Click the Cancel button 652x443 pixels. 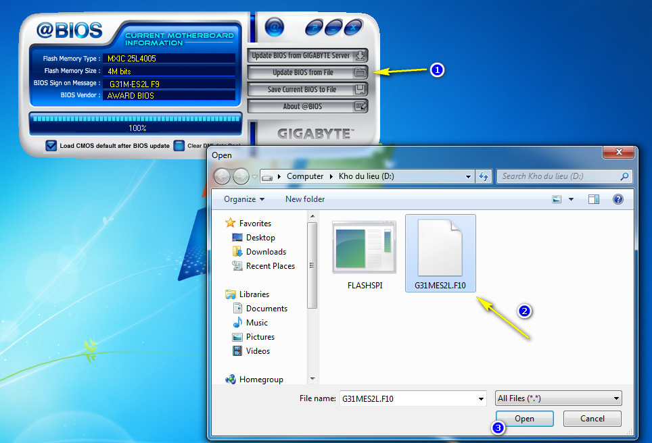[592, 419]
